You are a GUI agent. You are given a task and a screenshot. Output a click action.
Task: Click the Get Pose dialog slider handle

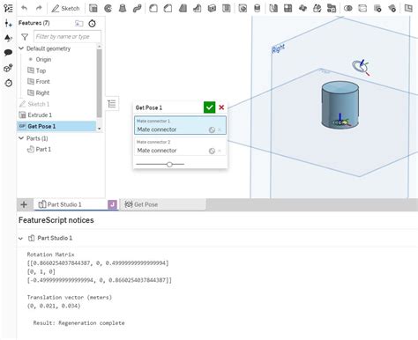pyautogui.click(x=169, y=165)
